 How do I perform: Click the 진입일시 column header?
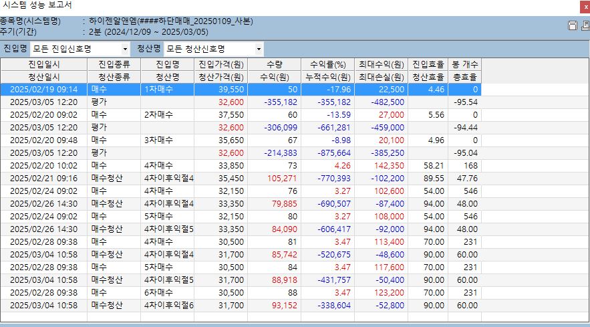tap(44, 65)
